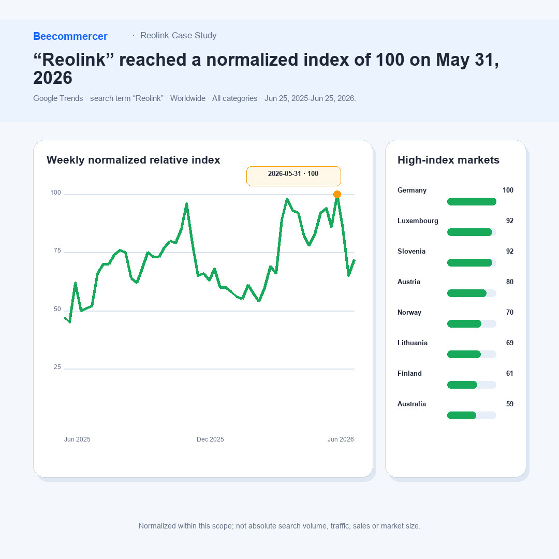Click the Austria value 80
Image resolution: width=559 pixels, height=559 pixels.
pos(510,282)
